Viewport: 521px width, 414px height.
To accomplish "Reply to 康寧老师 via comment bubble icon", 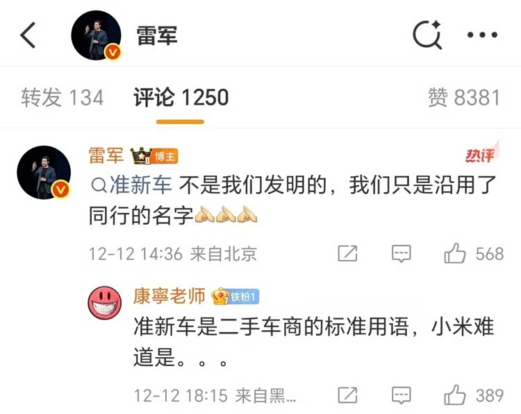I will (402, 395).
